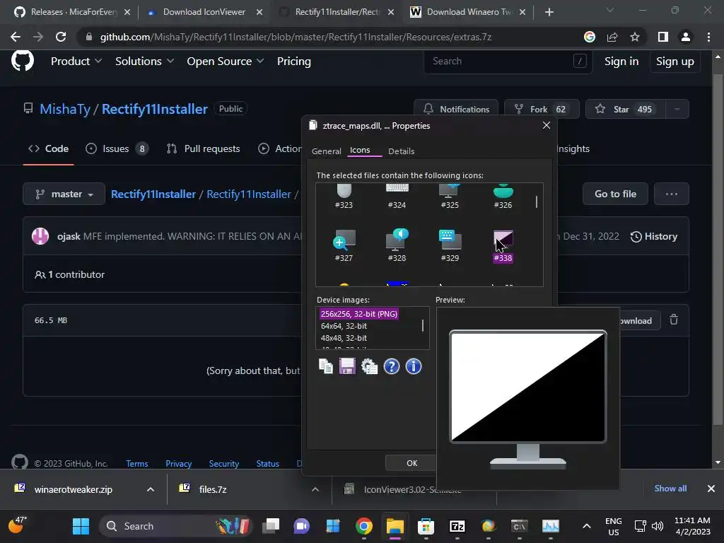The width and height of the screenshot is (724, 543).
Task: Click the delete file trash icon
Action: click(x=674, y=320)
